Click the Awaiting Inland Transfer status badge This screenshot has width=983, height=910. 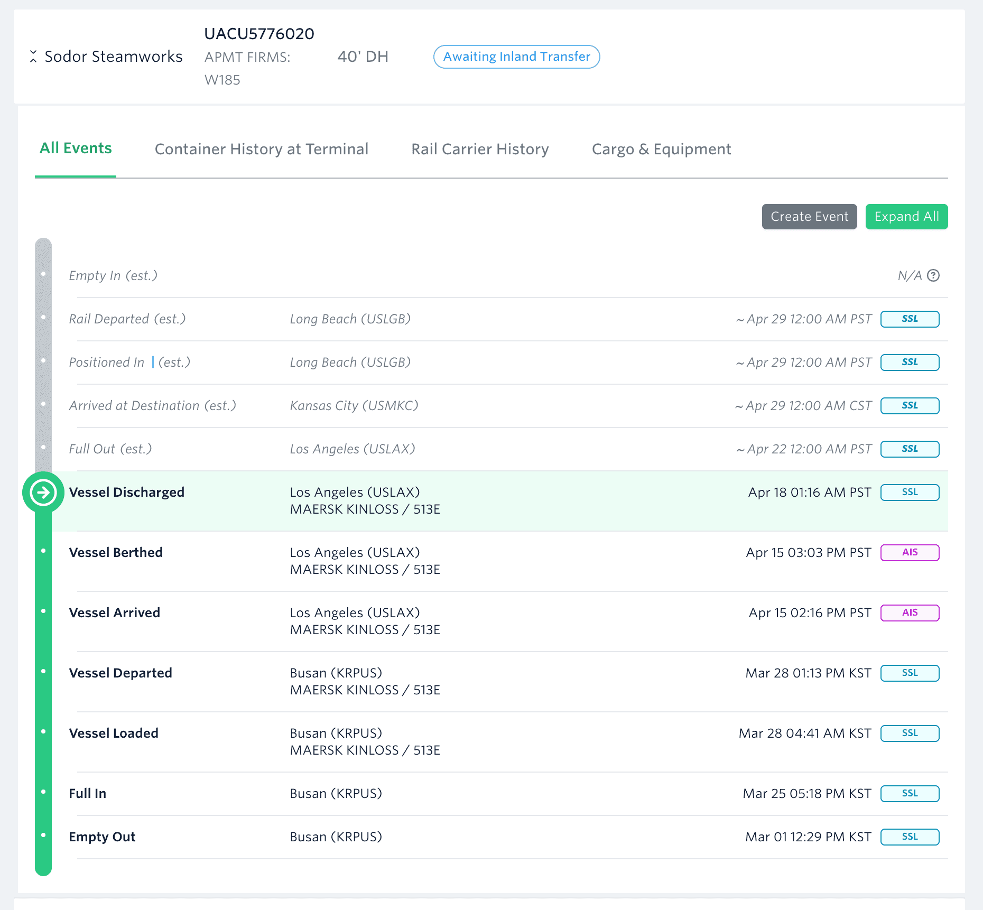click(516, 57)
